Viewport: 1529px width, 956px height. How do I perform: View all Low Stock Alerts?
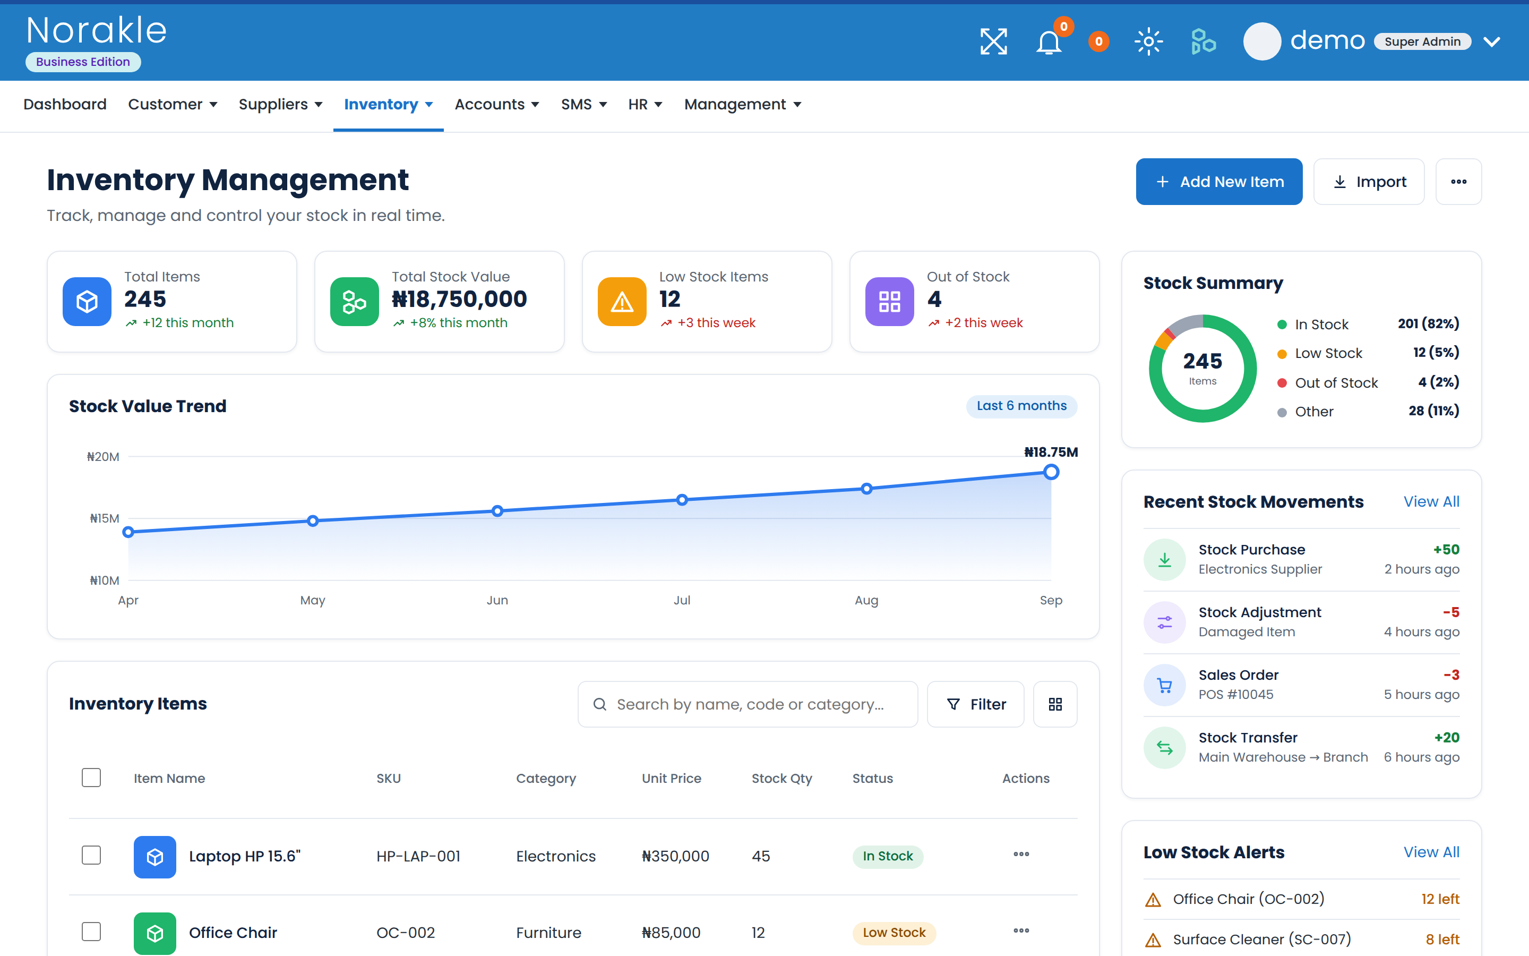(x=1431, y=852)
